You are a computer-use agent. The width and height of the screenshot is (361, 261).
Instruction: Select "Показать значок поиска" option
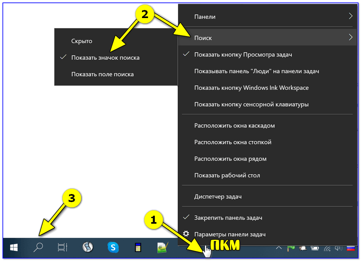click(105, 58)
